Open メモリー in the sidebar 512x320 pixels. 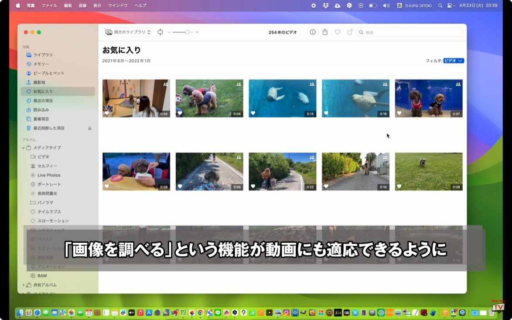click(x=58, y=64)
